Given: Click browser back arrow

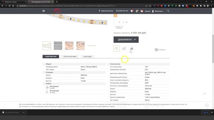Looking at the screenshot, I should (x=2, y=6).
